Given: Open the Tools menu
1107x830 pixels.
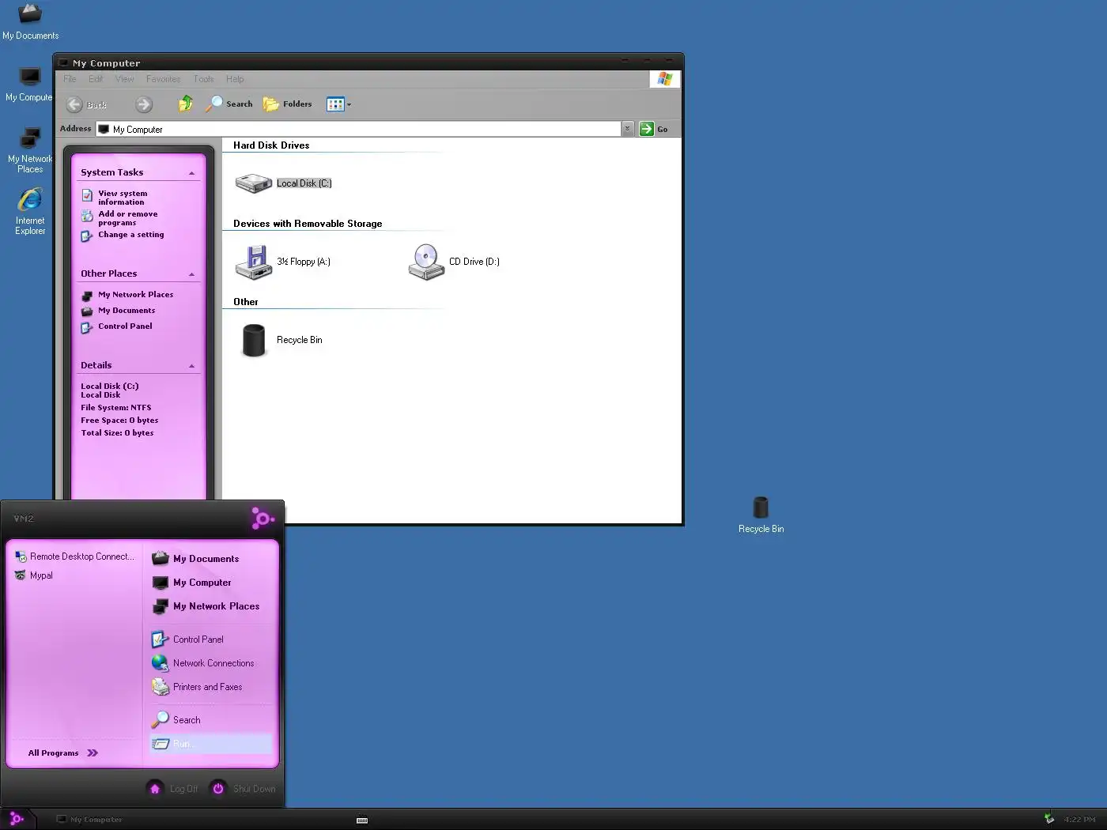Looking at the screenshot, I should coord(204,79).
